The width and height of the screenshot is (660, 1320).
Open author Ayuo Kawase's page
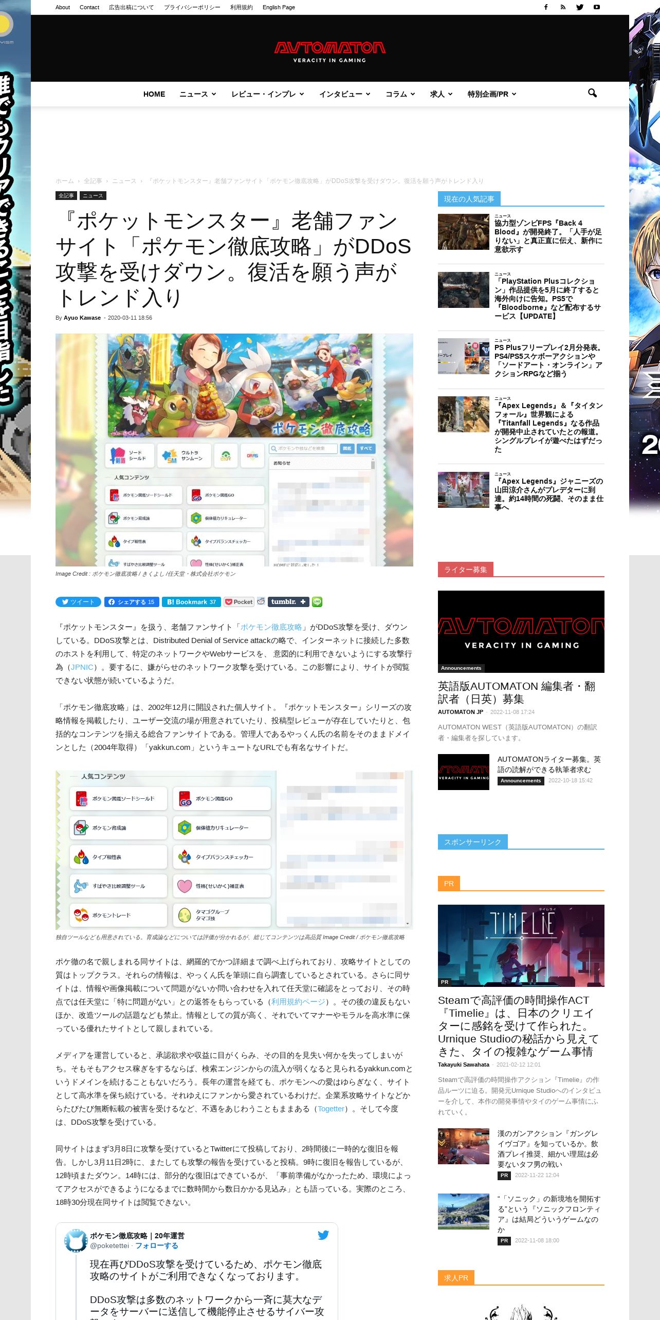click(x=82, y=318)
